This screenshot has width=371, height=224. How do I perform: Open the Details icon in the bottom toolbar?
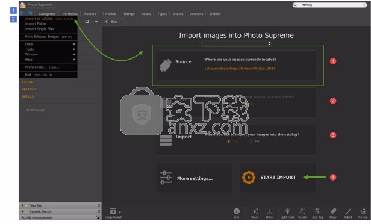(302, 211)
